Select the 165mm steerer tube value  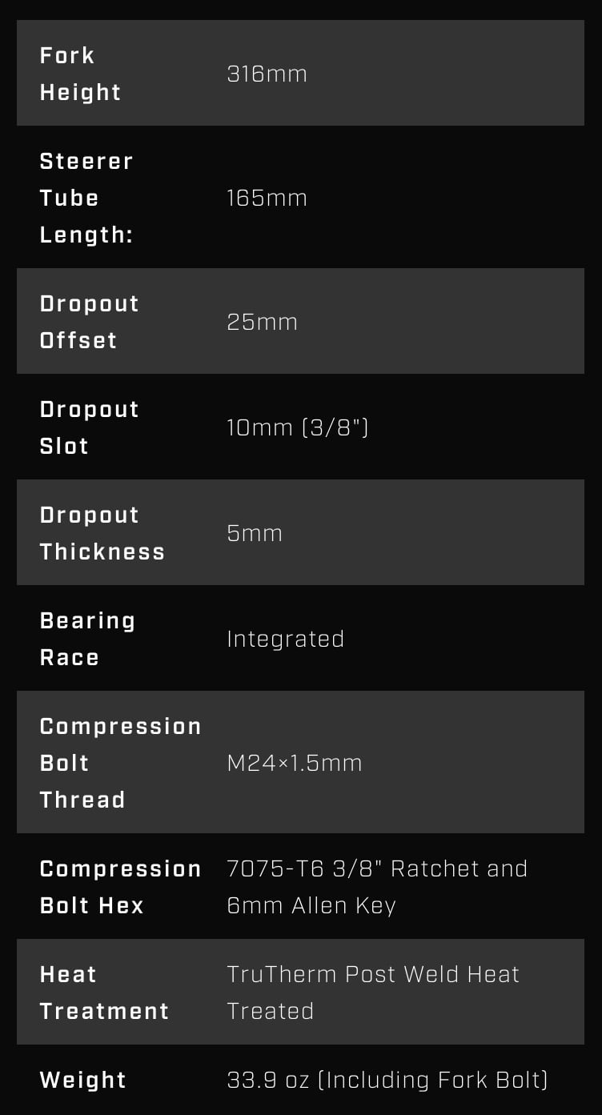tap(267, 199)
